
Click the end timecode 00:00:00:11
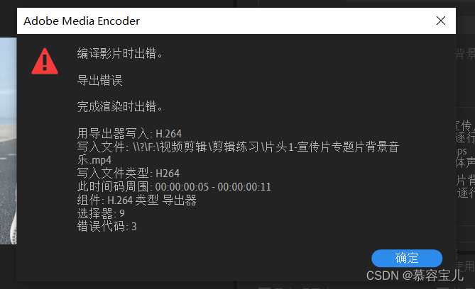pyautogui.click(x=244, y=187)
